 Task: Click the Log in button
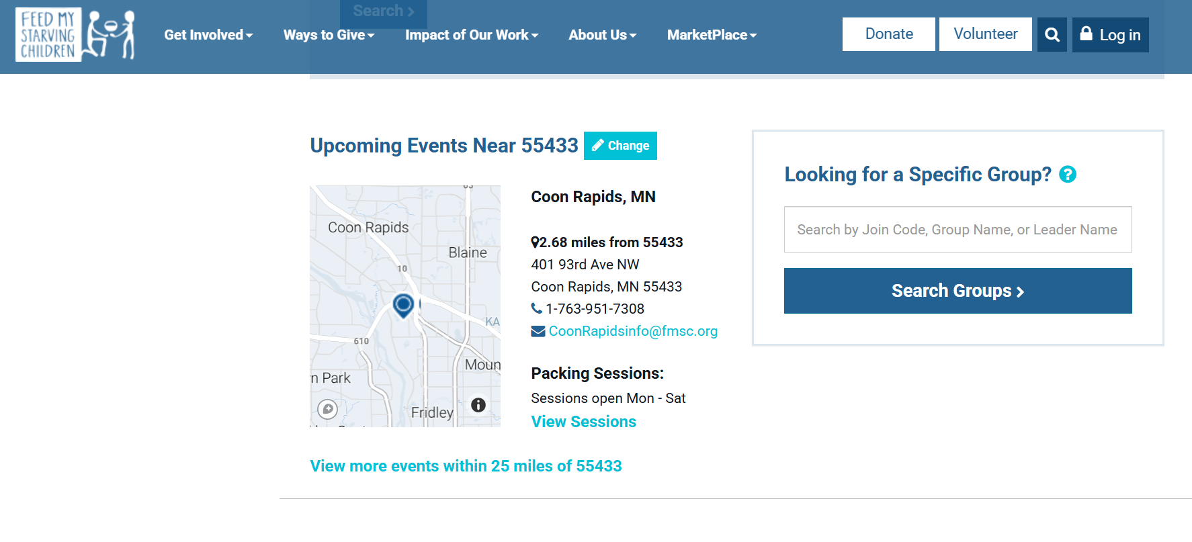(x=1110, y=35)
